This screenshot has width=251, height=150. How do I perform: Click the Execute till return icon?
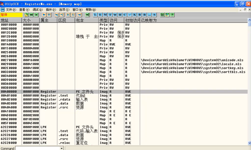click(x=80, y=15)
